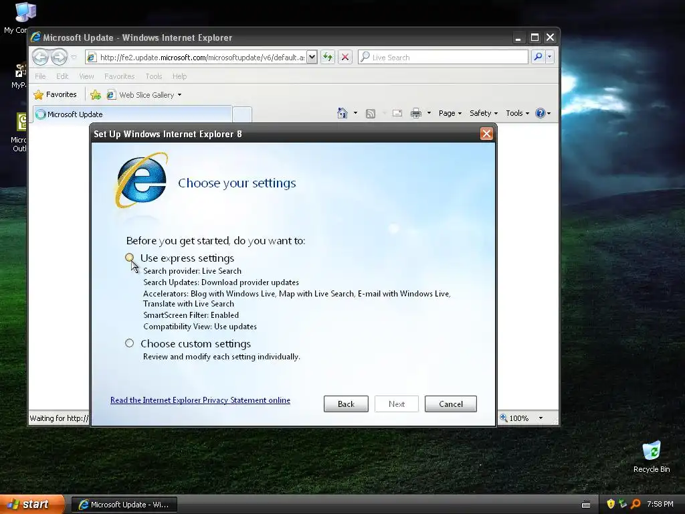Image resolution: width=685 pixels, height=514 pixels.
Task: Click the address bar URL field
Action: [196, 58]
